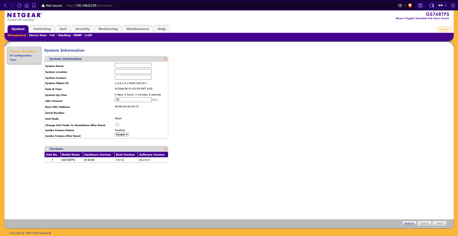Viewport: 458px width, 236px height.
Task: Open the private sunglasses profile indicator
Action: click(442, 5)
